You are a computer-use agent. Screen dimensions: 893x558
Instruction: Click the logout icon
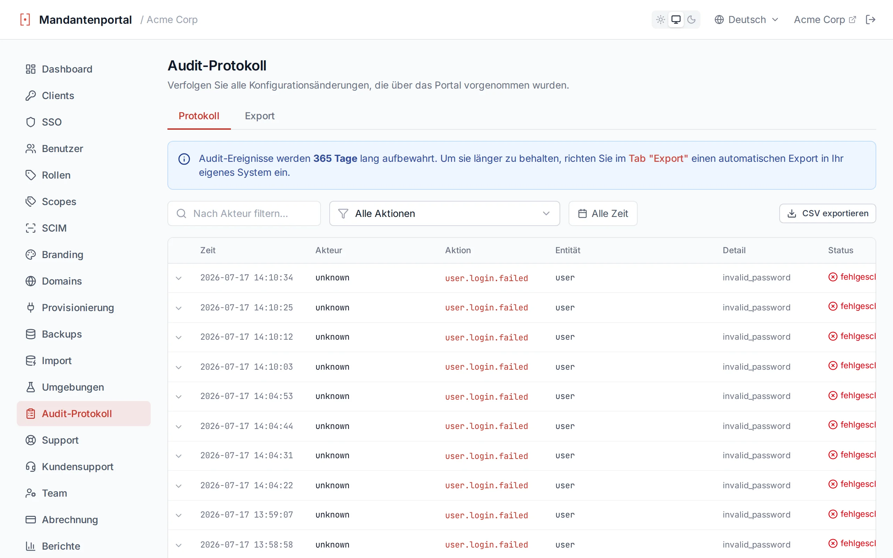click(870, 20)
